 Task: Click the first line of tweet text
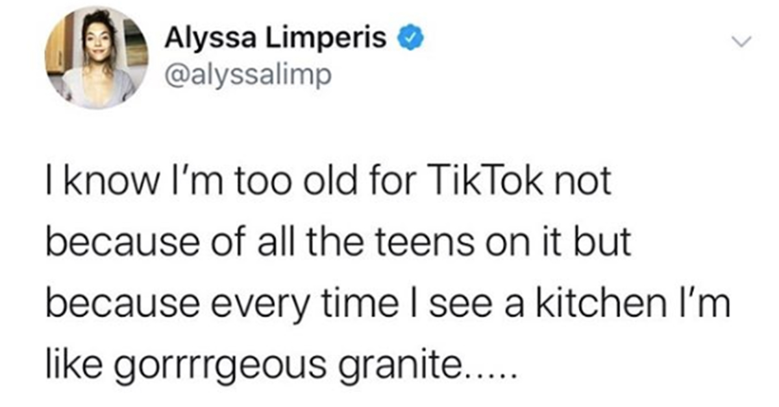coord(329,183)
